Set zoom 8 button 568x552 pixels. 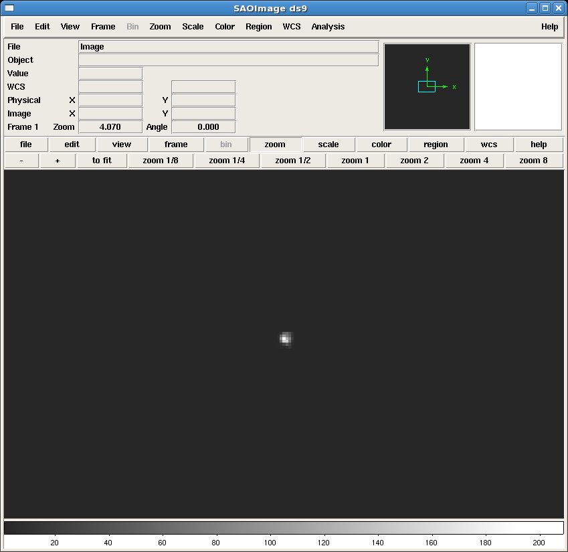(x=534, y=161)
